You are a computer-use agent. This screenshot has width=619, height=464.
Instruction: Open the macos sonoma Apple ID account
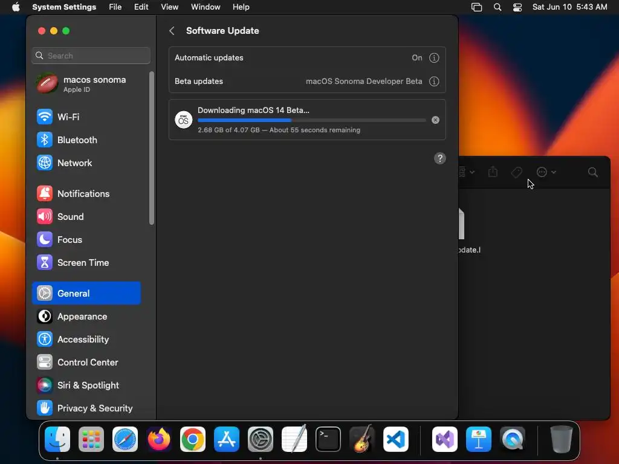[86, 83]
